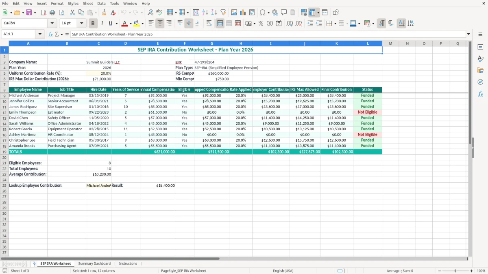Click the Spelling check icon

pos(159,13)
